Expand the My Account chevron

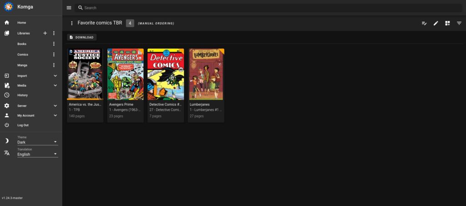pyautogui.click(x=55, y=115)
